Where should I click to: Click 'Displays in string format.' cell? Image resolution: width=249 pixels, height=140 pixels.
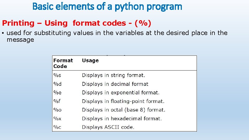click(x=114, y=75)
